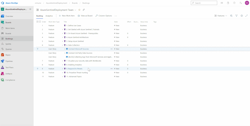Expand feature 2. Get Started with Azure Sentinel
Viewport: 250px width, 126px height.
click(x=63, y=29)
